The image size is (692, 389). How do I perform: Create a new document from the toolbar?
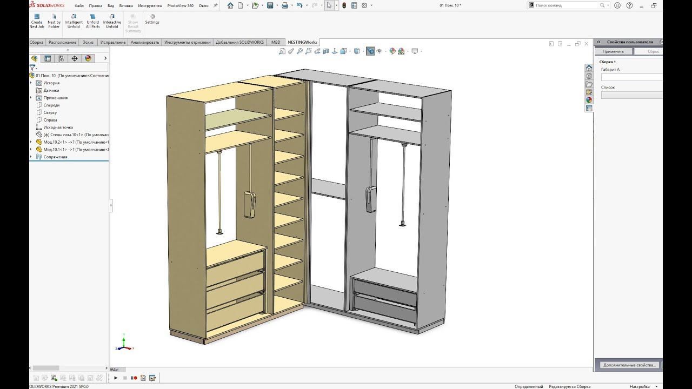pos(241,5)
